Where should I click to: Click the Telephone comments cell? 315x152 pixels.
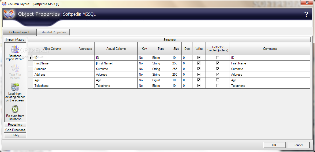[x=270, y=86]
